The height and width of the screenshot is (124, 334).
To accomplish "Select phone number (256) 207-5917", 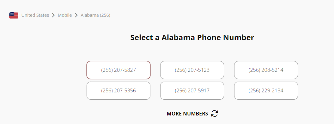I will point(192,90).
